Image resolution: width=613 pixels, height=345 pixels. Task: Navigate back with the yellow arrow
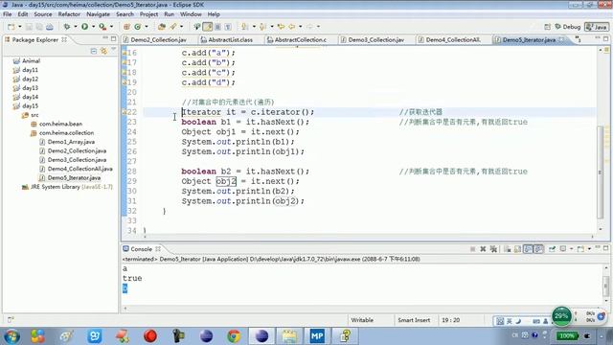(291, 27)
